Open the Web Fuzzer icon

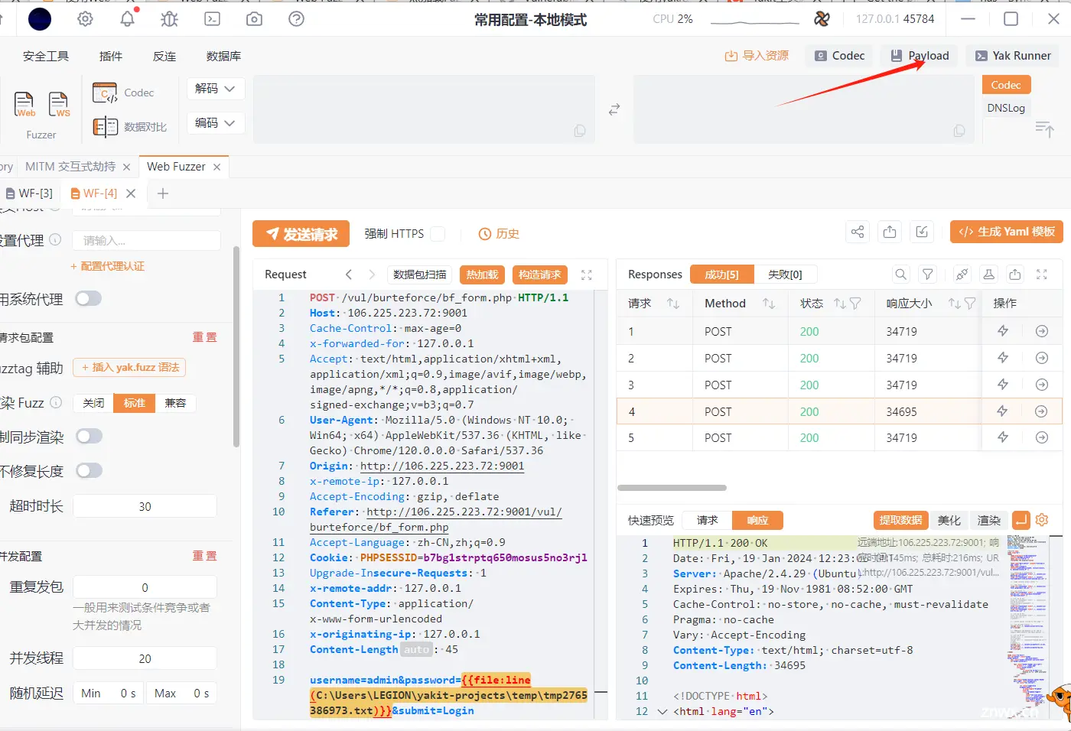(24, 104)
